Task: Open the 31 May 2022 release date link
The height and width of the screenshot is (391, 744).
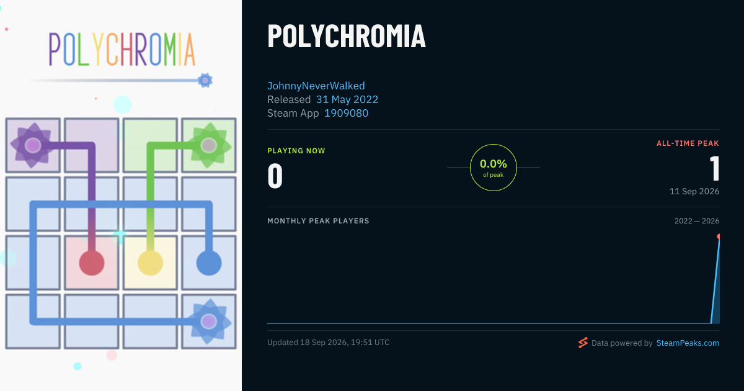Action: 347,99
